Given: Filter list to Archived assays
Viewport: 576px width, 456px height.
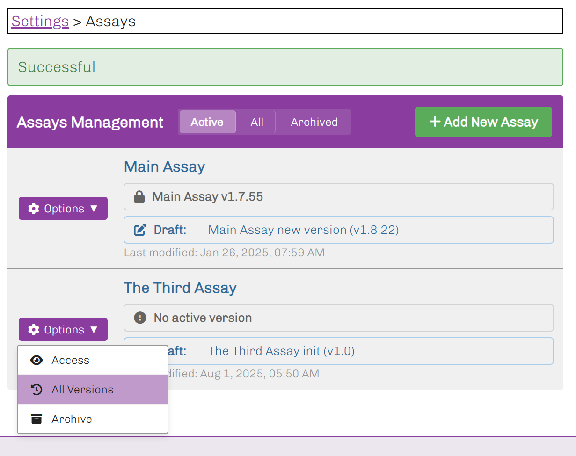Looking at the screenshot, I should (x=314, y=122).
